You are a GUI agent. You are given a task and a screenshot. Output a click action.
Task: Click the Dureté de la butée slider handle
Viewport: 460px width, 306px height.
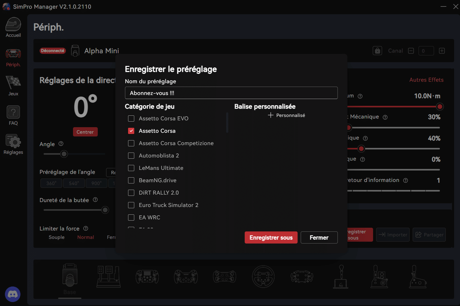point(105,210)
